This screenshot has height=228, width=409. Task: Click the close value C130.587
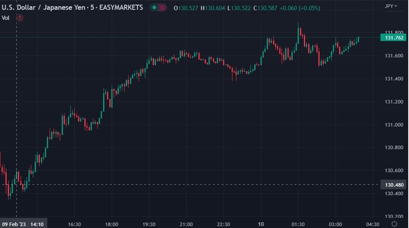tap(265, 8)
